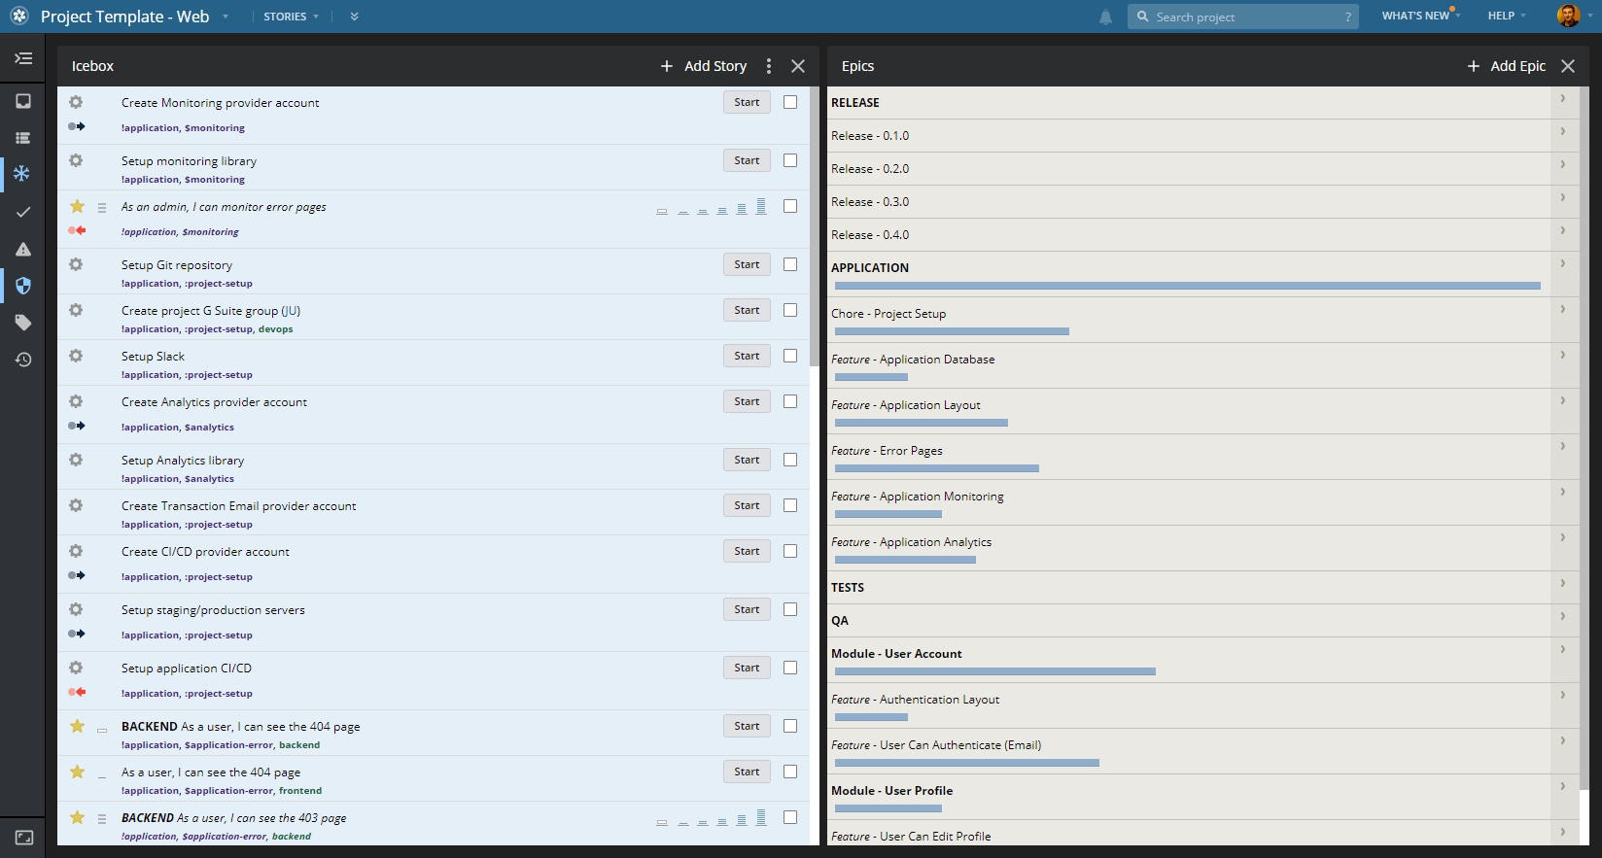Open the HELP menu

click(1507, 16)
